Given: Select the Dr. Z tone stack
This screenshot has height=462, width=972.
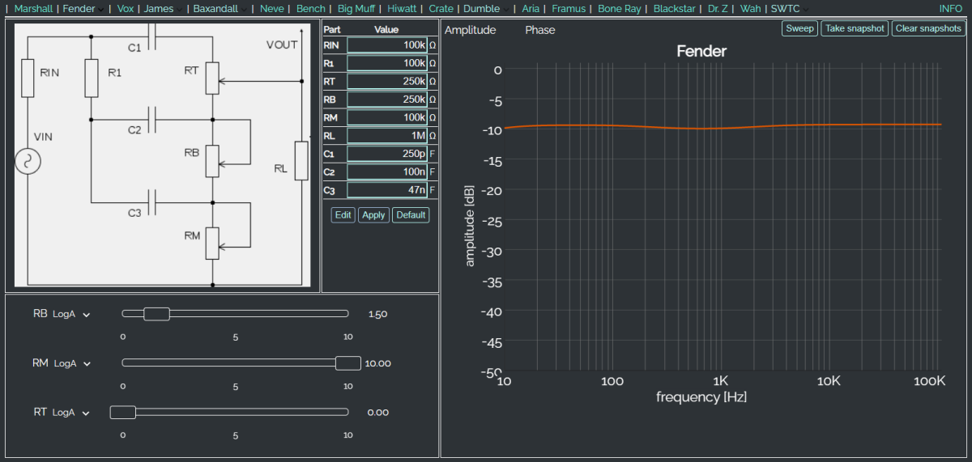Looking at the screenshot, I should pyautogui.click(x=718, y=9).
